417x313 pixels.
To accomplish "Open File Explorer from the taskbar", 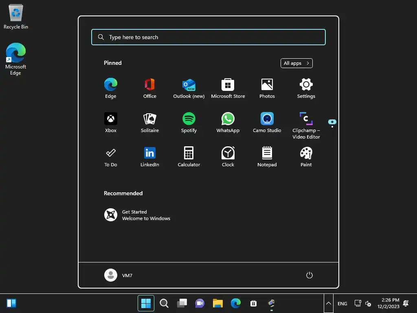I will [218, 303].
